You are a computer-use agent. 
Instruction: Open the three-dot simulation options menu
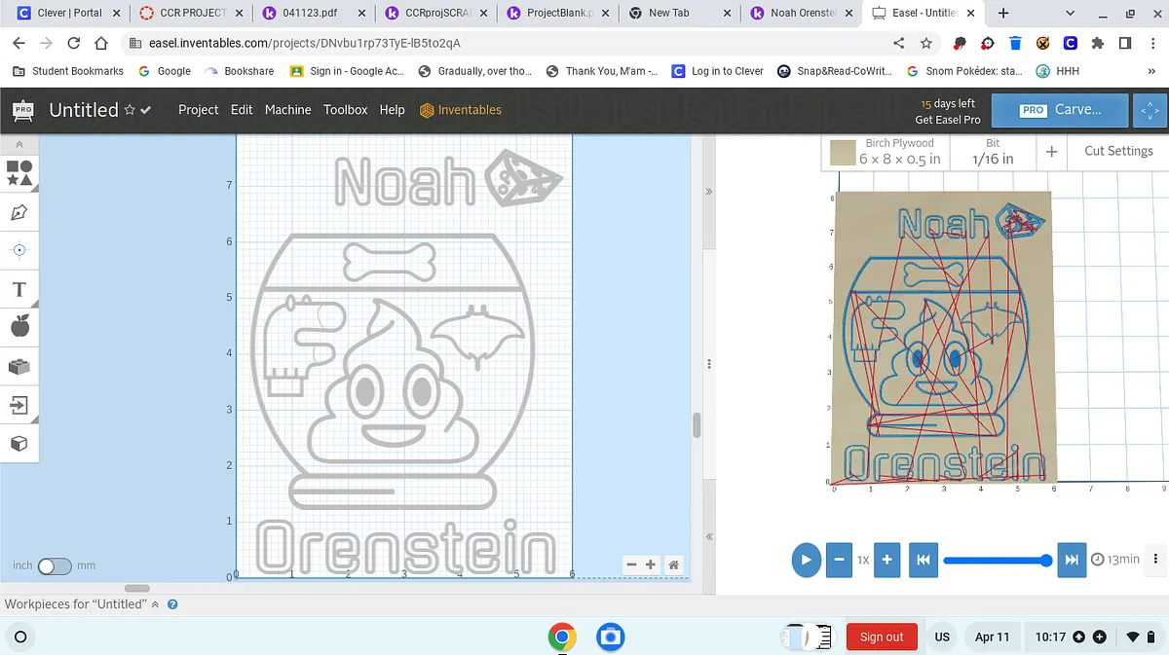[x=1155, y=560]
